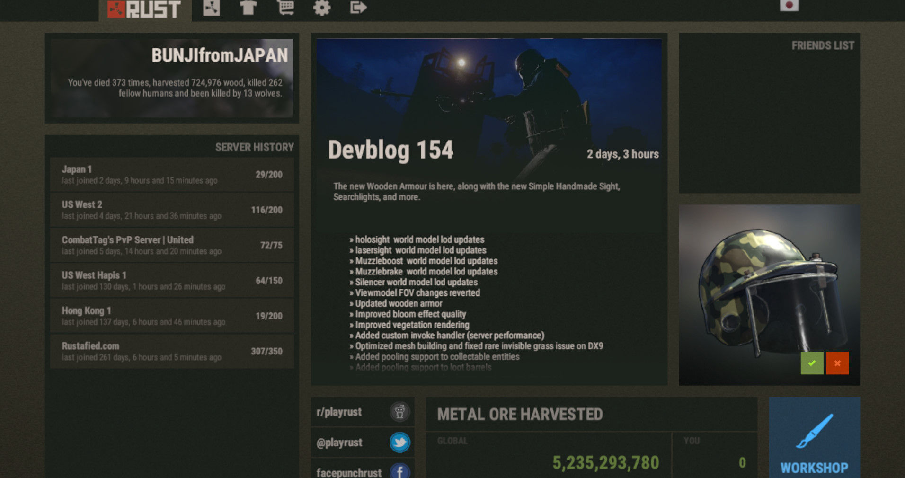The height and width of the screenshot is (478, 905).
Task: Click the Japan flag language icon
Action: coord(789,5)
